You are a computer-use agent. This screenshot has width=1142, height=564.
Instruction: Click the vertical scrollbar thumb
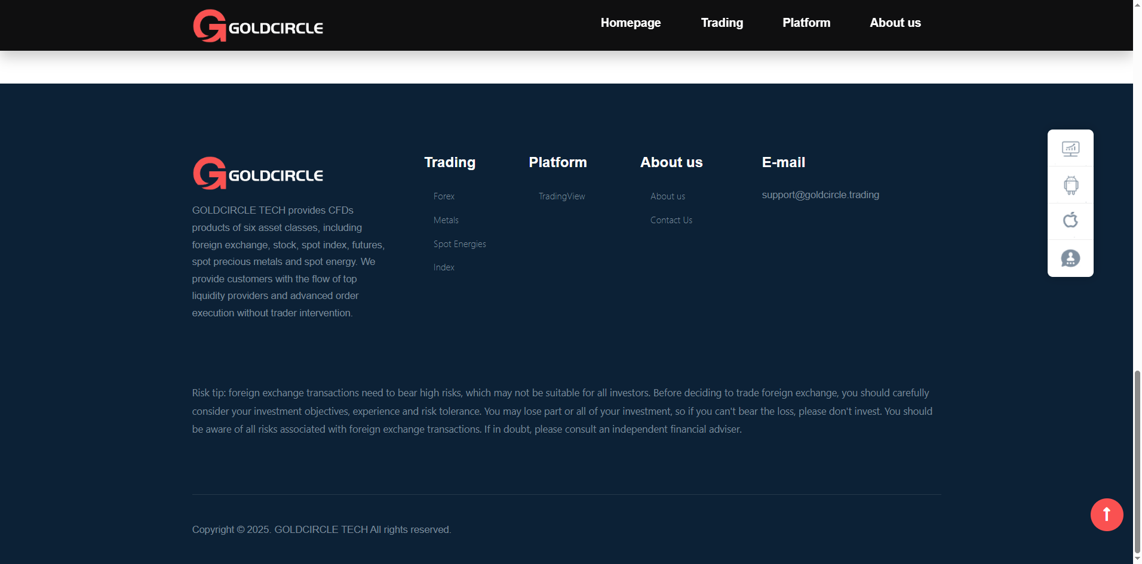point(1137,462)
